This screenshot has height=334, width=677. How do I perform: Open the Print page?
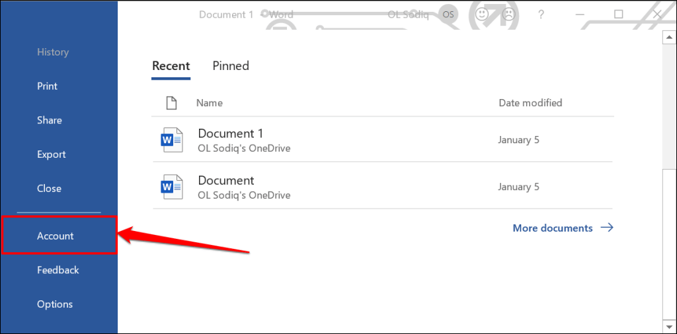[47, 86]
